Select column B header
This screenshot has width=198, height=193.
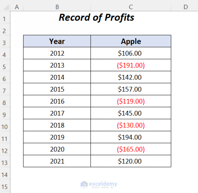(x=57, y=7)
